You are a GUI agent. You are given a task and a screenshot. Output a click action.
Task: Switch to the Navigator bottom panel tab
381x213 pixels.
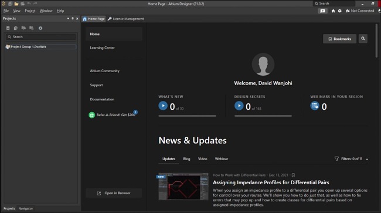[26, 208]
